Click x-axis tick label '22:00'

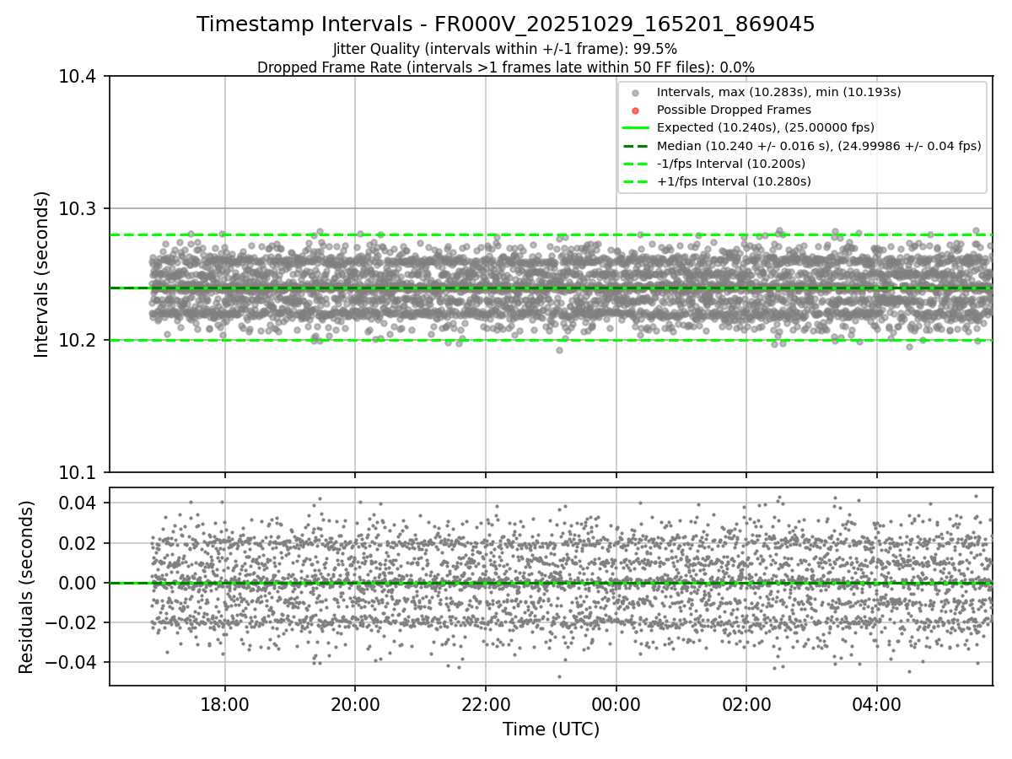pos(486,703)
